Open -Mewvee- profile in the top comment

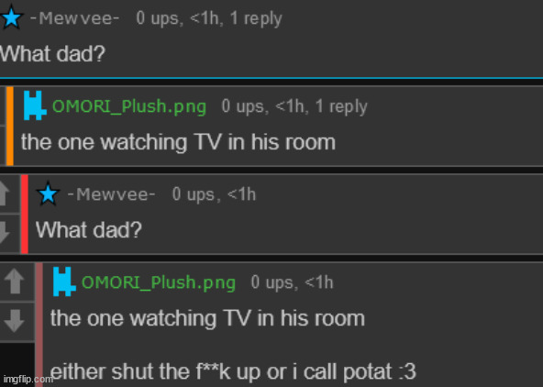coord(75,18)
